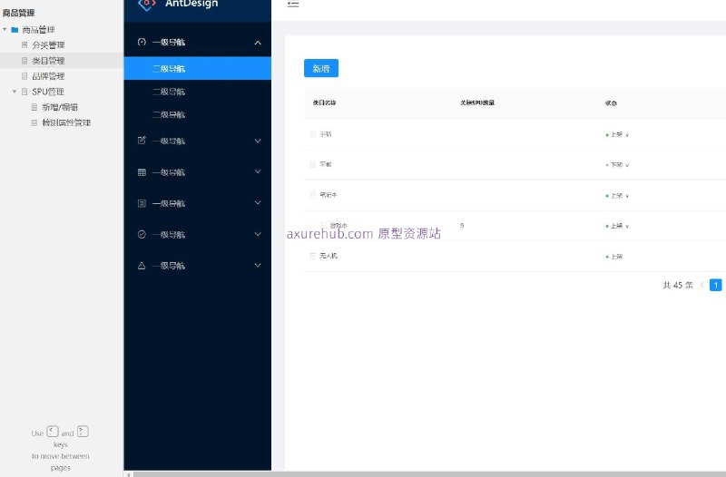Image resolution: width=726 pixels, height=477 pixels.
Task: Select the 商品管理 folder in tree
Action: click(x=38, y=30)
